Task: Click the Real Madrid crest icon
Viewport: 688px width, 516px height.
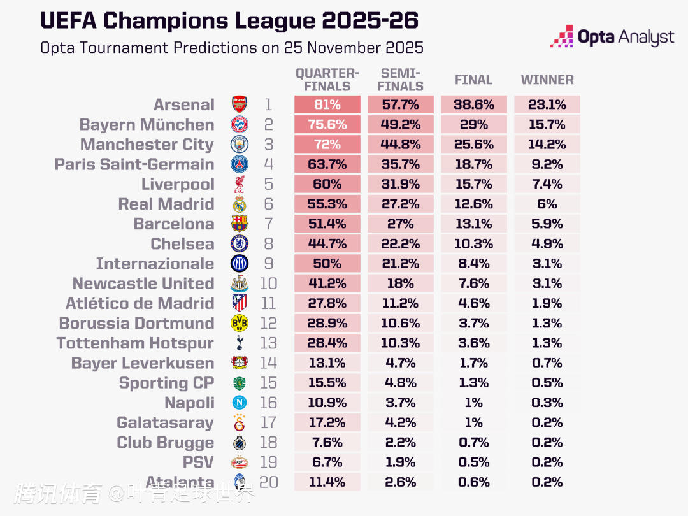Action: pyautogui.click(x=240, y=204)
